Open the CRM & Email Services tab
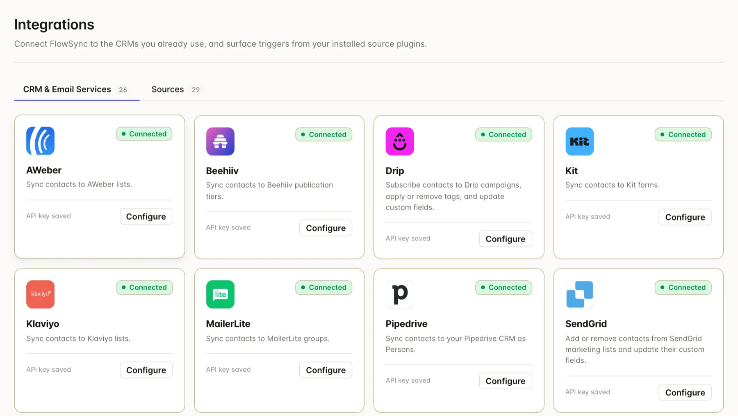Viewport: 738px width, 416px height. point(77,89)
